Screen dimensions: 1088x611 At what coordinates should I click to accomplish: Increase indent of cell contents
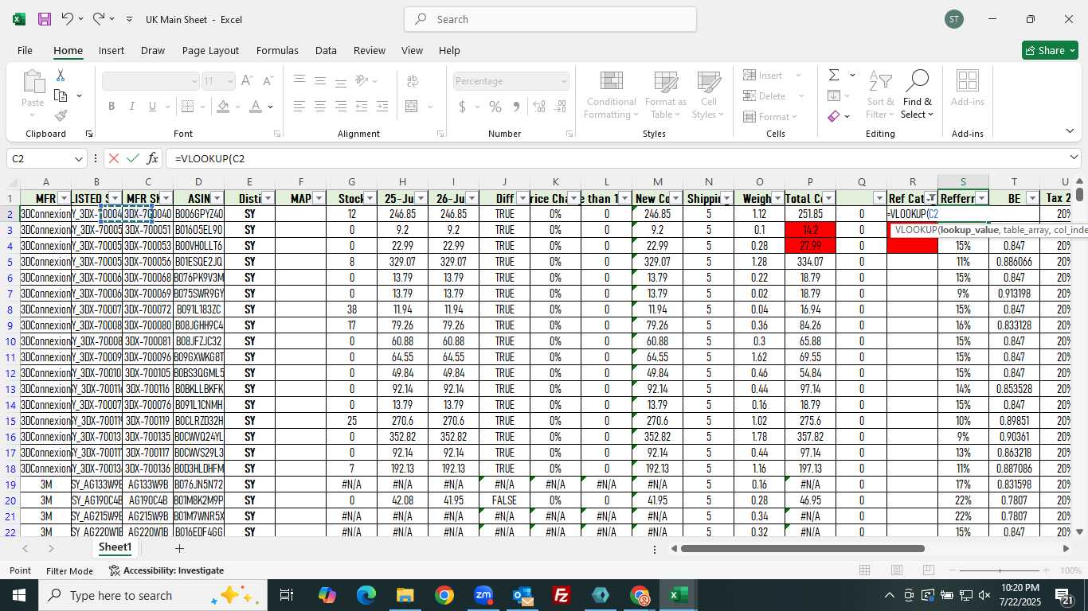tap(382, 107)
